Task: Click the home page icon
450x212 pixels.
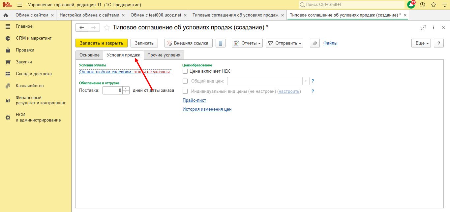Action: pos(6,15)
